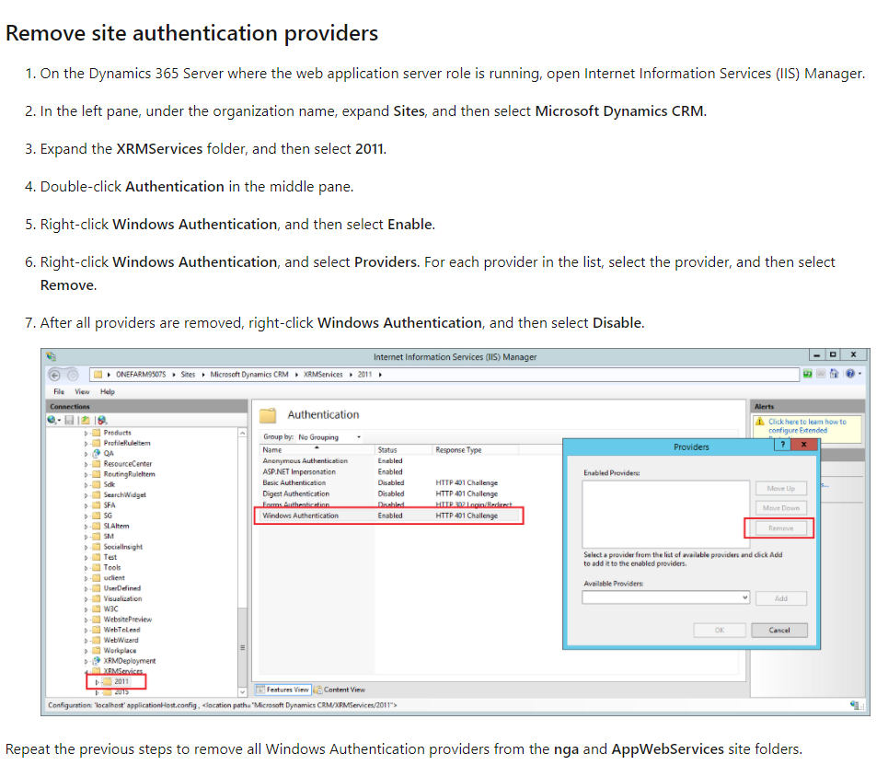Select the Anonymous Authentication row
Viewport: 888px width, 777px height.
click(x=389, y=461)
